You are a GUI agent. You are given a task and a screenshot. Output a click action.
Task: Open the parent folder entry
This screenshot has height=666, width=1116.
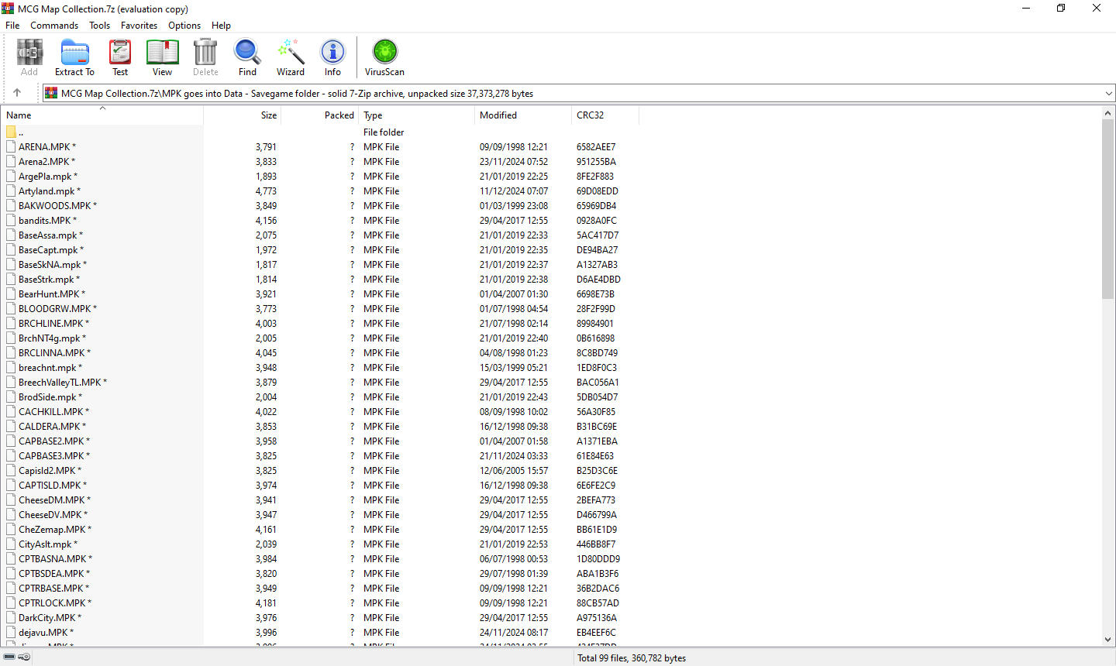21,132
